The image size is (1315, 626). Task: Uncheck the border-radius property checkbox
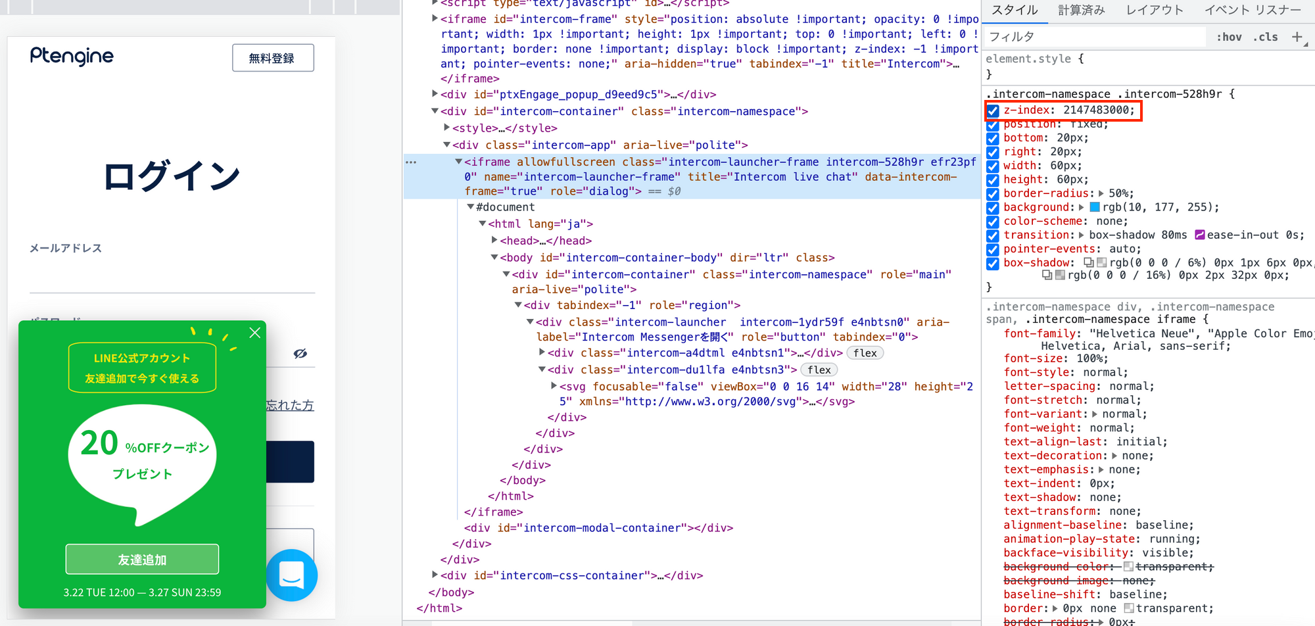coord(993,194)
